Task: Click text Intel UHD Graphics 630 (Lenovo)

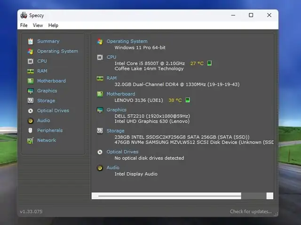Action: point(152,121)
